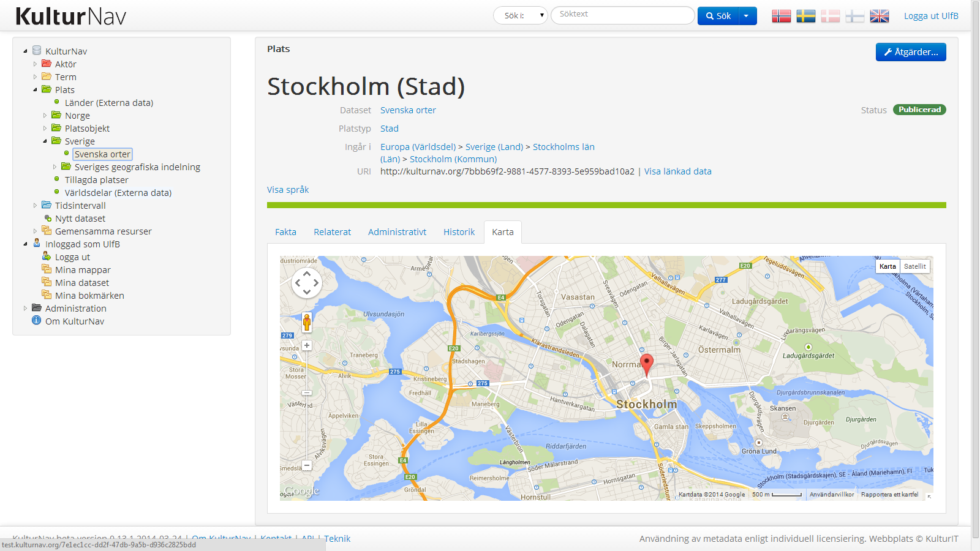
Task: Open the Sök i dropdown
Action: pyautogui.click(x=521, y=15)
